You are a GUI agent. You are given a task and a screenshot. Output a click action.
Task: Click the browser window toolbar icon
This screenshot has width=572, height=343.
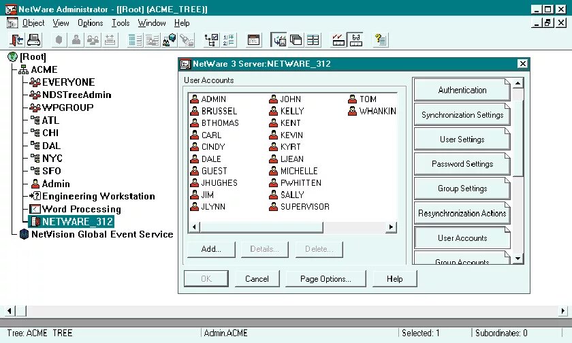253,39
